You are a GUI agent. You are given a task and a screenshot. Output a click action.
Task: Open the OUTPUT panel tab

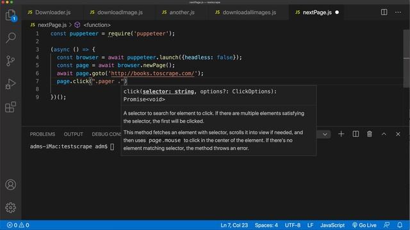pos(73,134)
